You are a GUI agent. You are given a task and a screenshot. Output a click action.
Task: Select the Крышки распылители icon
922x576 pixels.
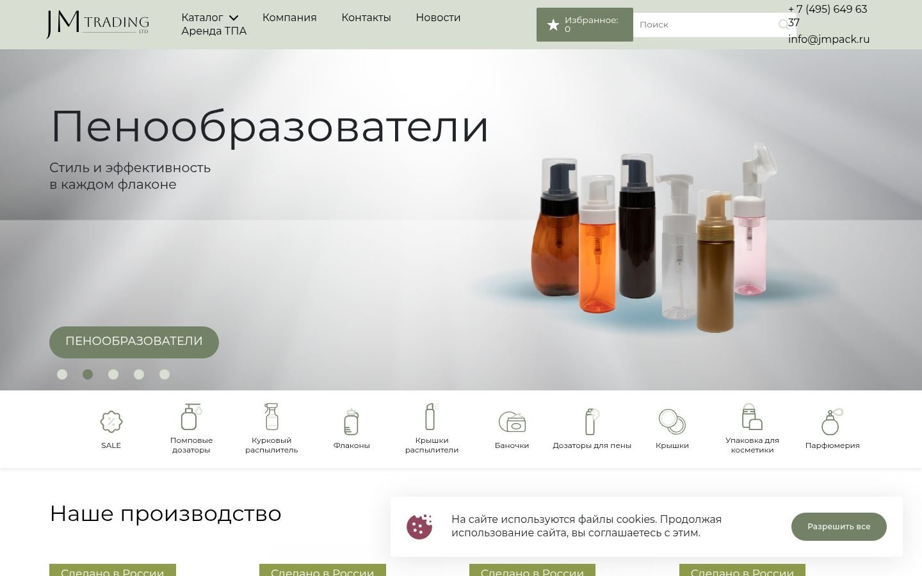pyautogui.click(x=432, y=417)
